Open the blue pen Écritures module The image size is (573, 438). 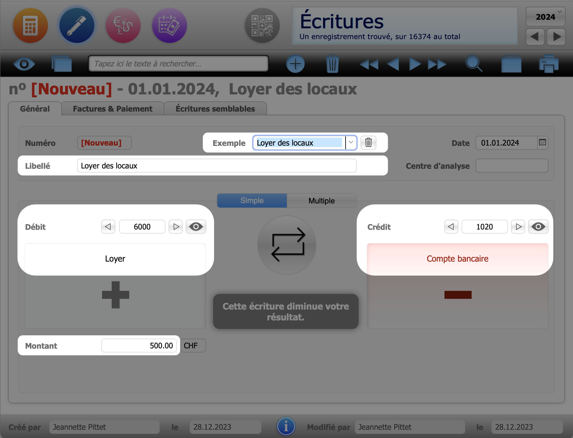pyautogui.click(x=77, y=26)
